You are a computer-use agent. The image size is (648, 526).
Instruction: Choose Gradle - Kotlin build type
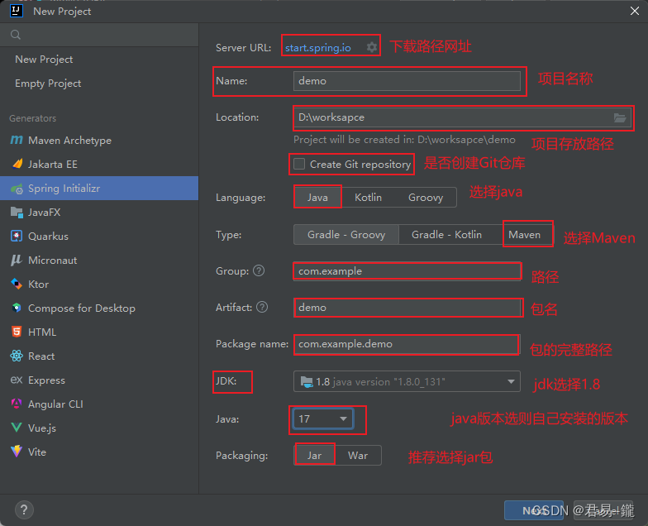[x=446, y=235]
